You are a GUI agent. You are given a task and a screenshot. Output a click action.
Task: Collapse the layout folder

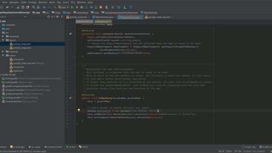tap(3, 40)
